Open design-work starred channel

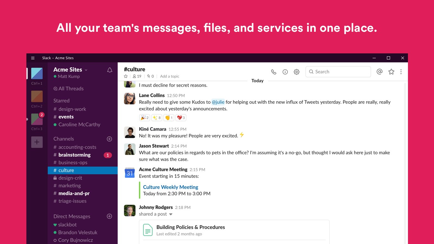pyautogui.click(x=70, y=109)
